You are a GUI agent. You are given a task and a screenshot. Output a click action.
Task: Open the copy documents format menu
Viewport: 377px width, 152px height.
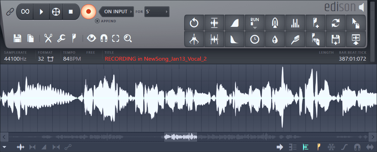click(x=31, y=38)
